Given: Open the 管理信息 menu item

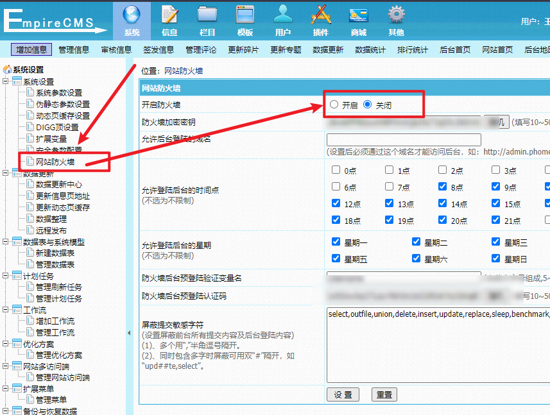Looking at the screenshot, I should tap(74, 49).
